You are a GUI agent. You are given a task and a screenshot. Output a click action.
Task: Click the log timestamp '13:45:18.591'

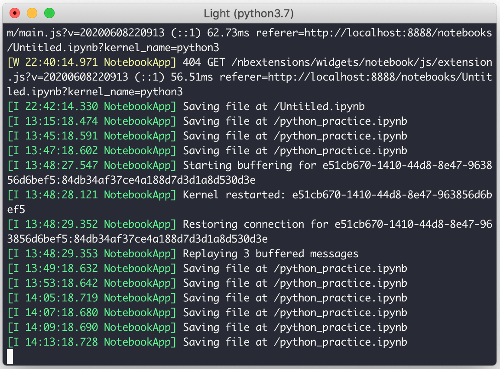(62, 136)
